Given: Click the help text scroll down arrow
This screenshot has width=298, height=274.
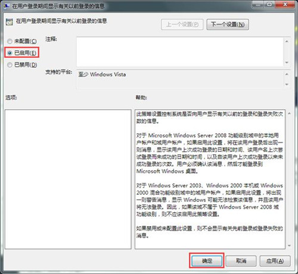Looking at the screenshot, I should 289,245.
